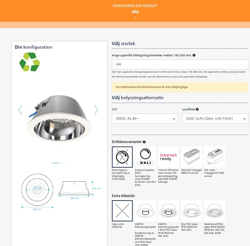Select the first carousel indicator dash

[x=55, y=163]
